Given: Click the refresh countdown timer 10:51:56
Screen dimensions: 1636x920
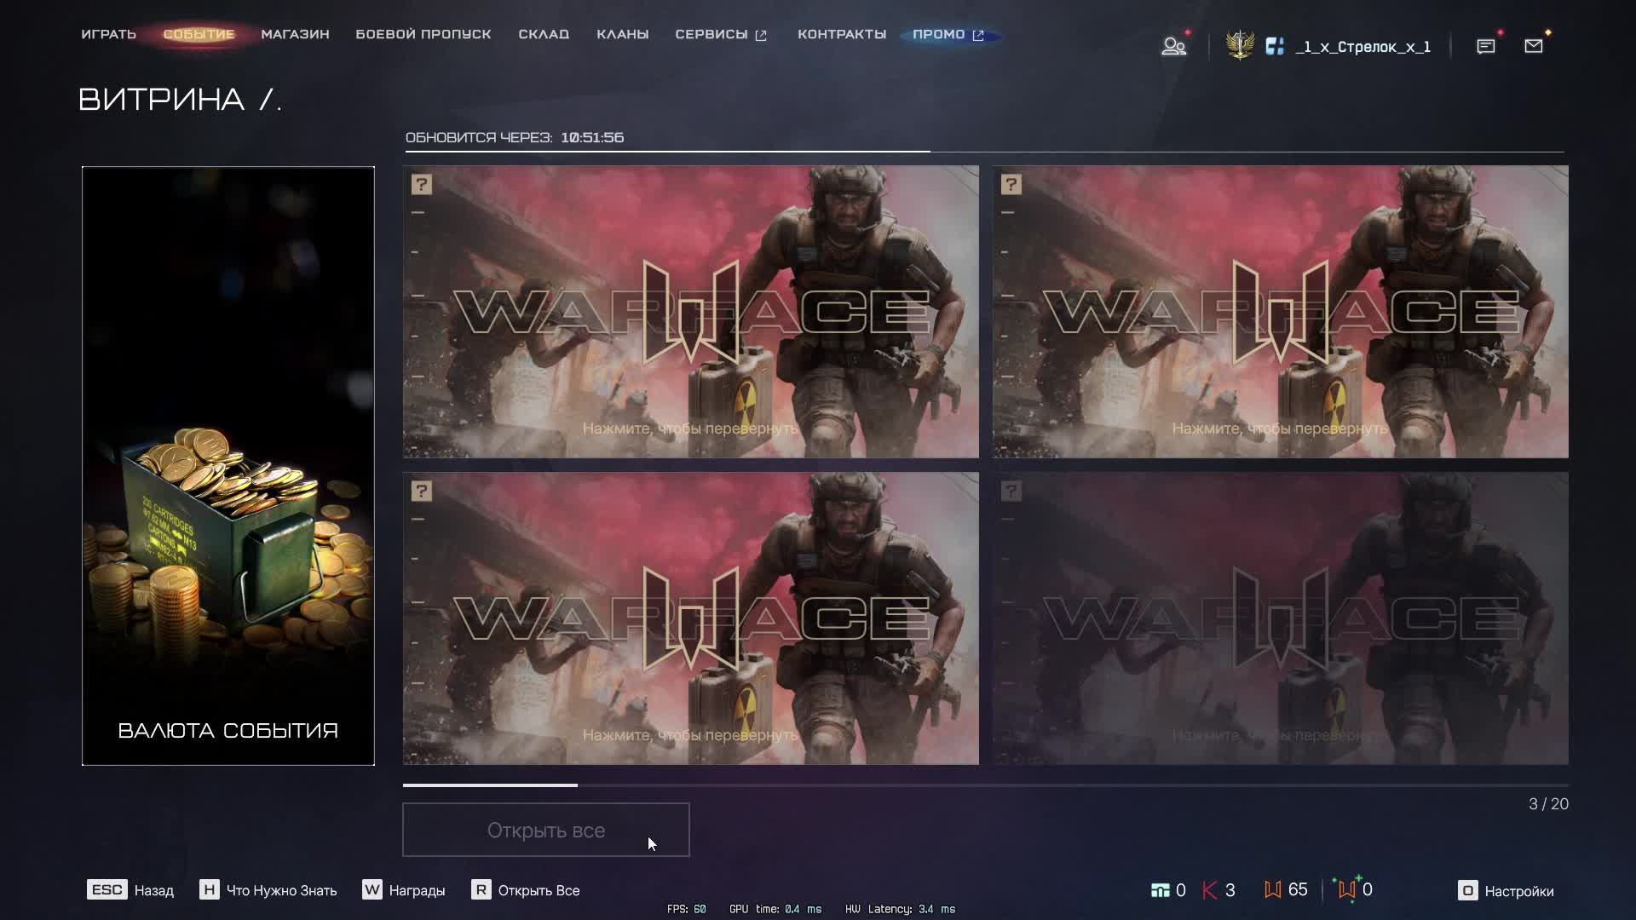Looking at the screenshot, I should click(x=592, y=137).
